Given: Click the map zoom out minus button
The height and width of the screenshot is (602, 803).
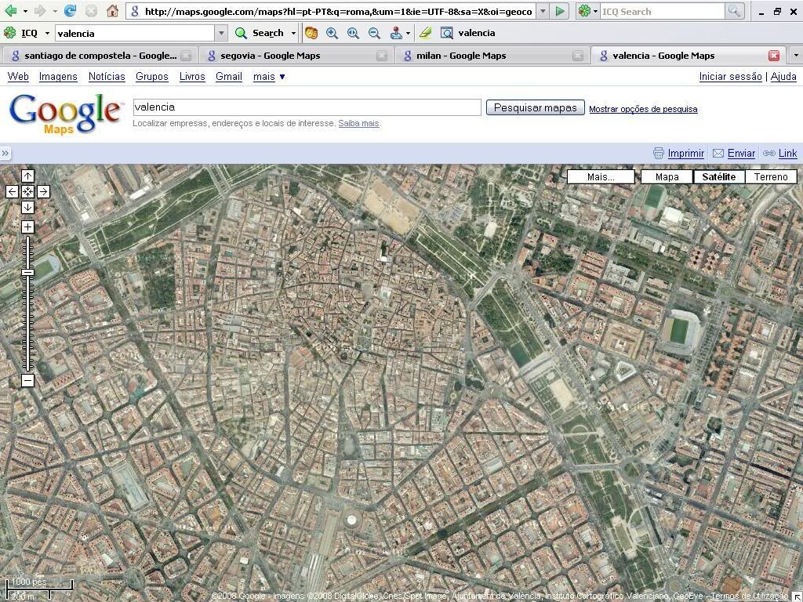Looking at the screenshot, I should (x=27, y=381).
